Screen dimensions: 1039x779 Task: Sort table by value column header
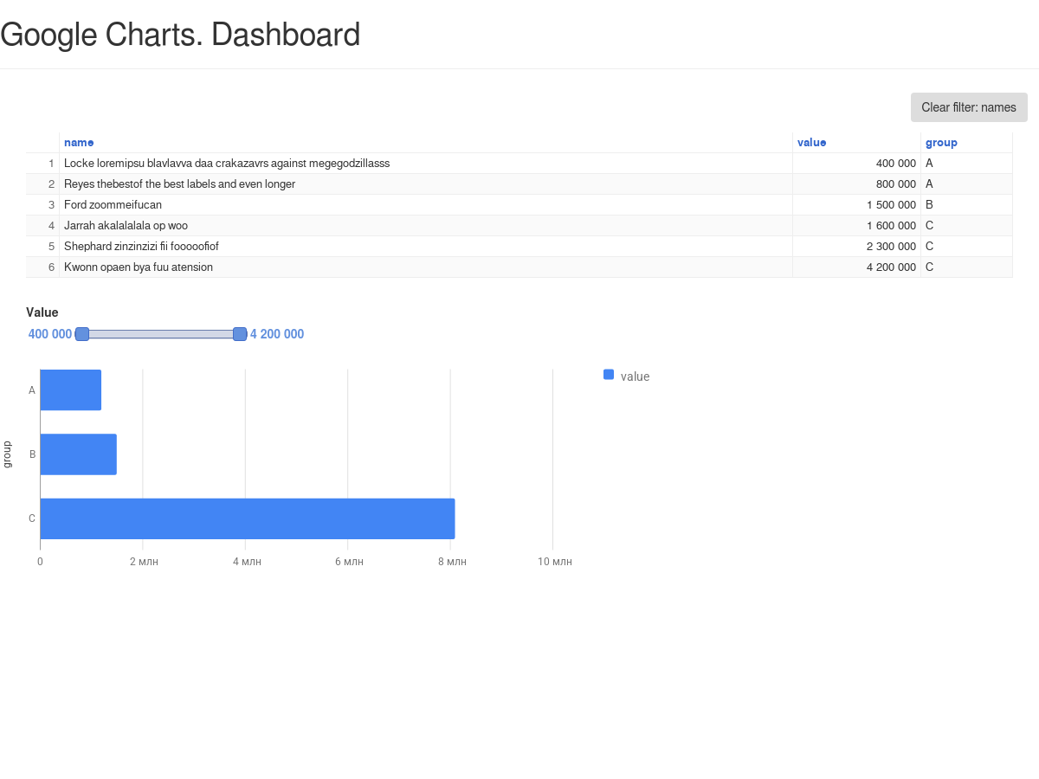click(811, 143)
